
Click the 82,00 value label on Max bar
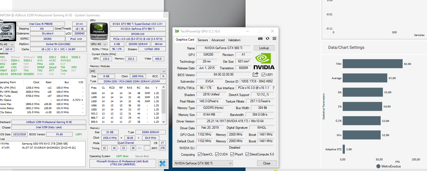pos(407,64)
